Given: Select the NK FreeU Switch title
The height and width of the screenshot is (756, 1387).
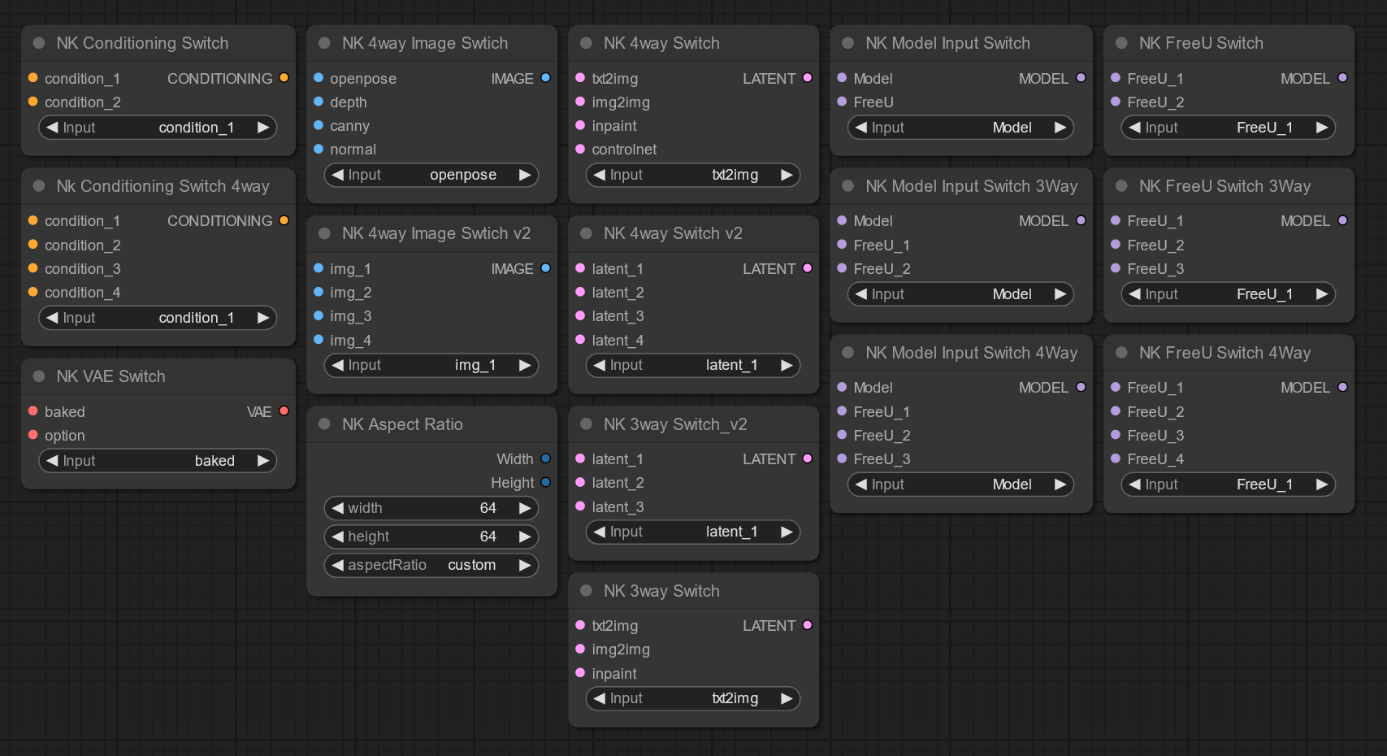Looking at the screenshot, I should click(1201, 43).
